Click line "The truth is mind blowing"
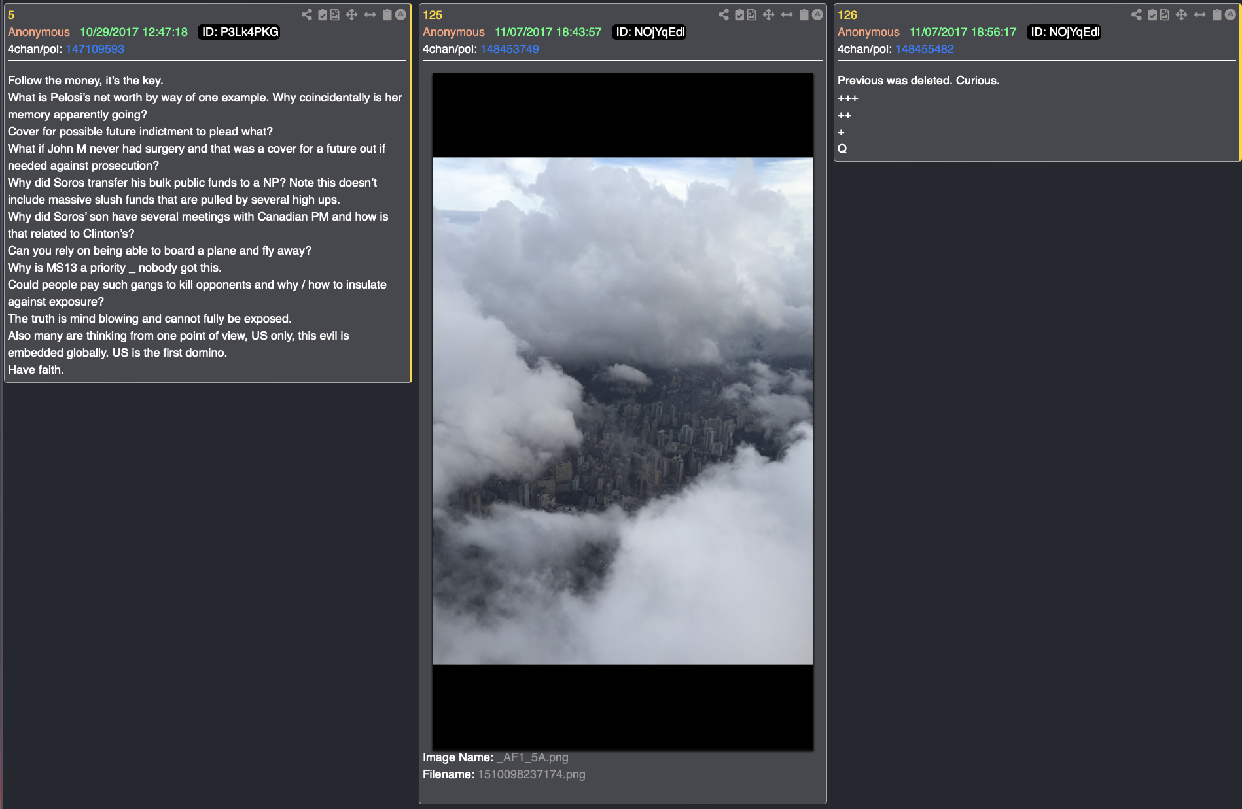The image size is (1242, 809). (150, 319)
